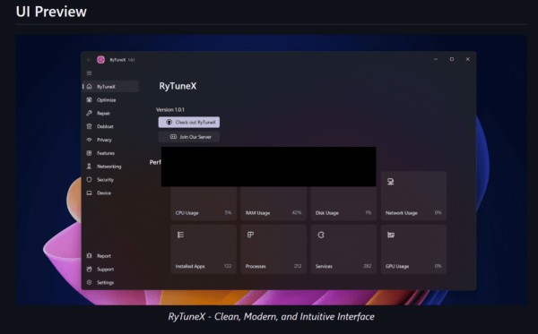The height and width of the screenshot is (334, 538).
Task: Open the Network Usage card
Action: click(413, 195)
